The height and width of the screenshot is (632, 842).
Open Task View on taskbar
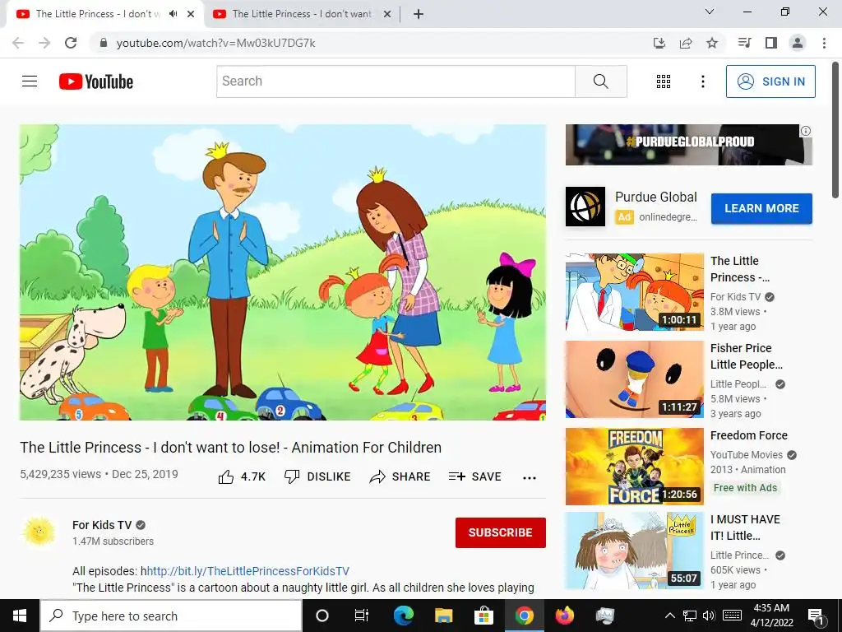point(362,616)
